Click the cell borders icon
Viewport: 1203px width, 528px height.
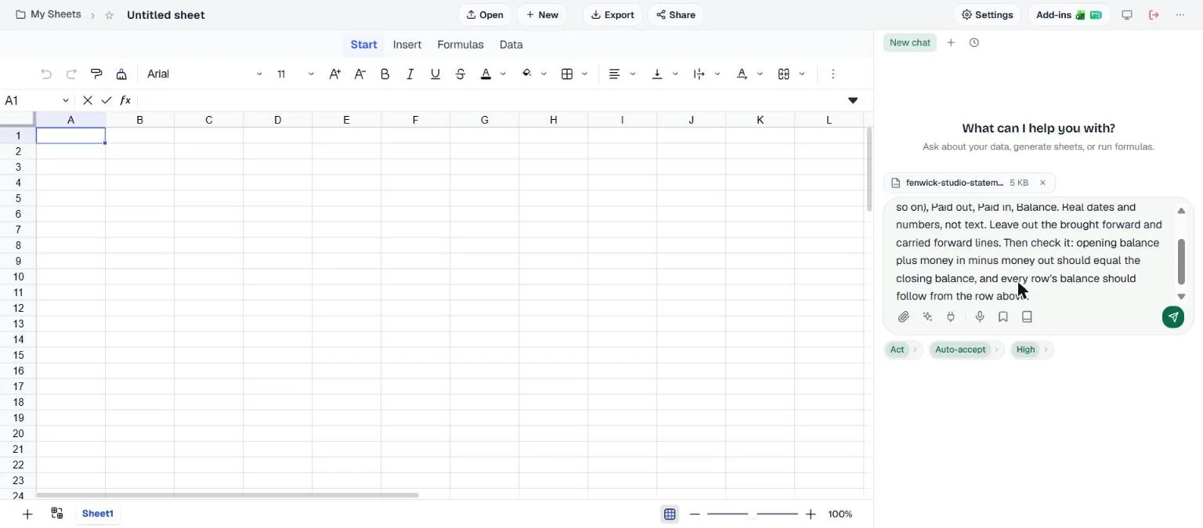(567, 74)
